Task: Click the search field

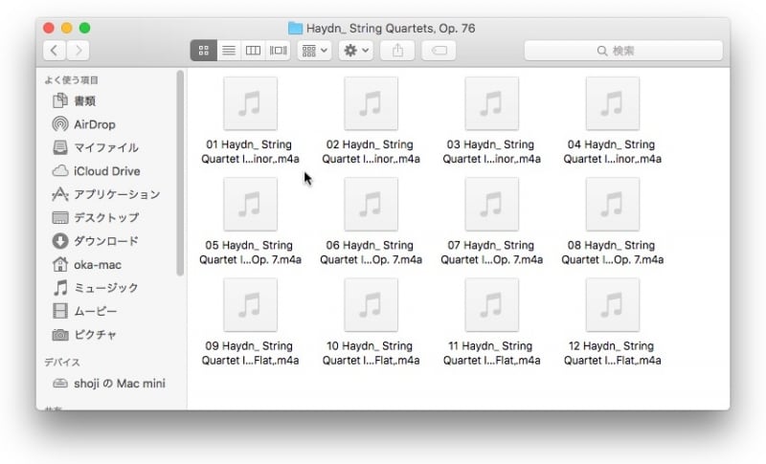Action: click(622, 50)
